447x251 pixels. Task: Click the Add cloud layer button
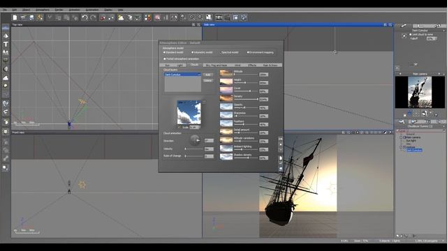(x=208, y=75)
